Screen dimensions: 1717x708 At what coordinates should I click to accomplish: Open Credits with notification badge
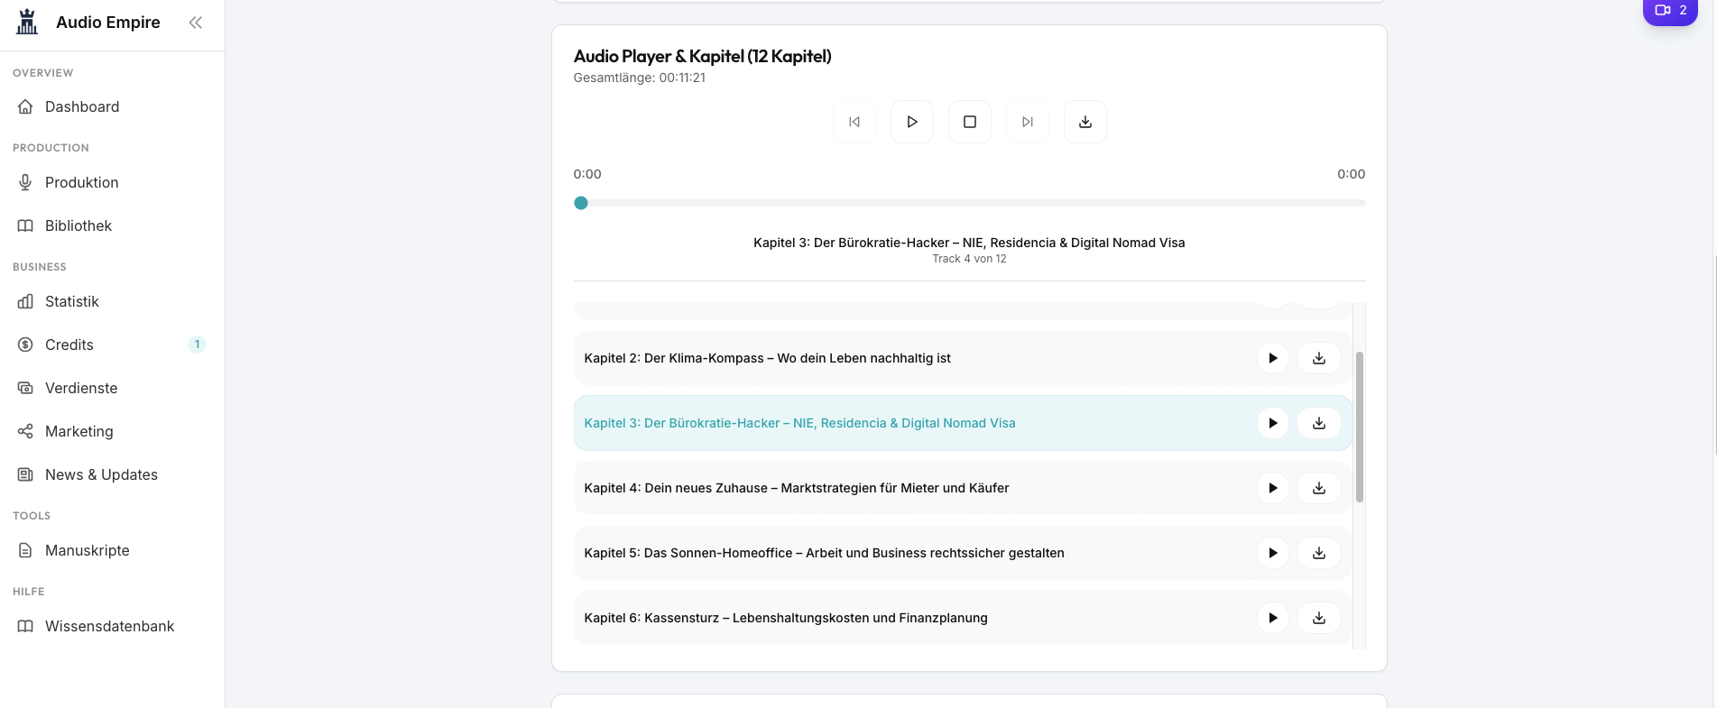click(69, 345)
